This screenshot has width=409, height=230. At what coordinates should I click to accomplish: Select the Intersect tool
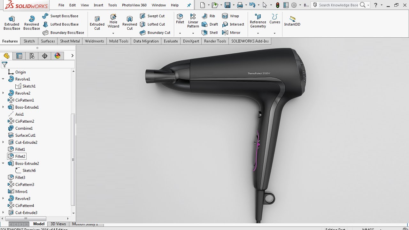click(233, 24)
